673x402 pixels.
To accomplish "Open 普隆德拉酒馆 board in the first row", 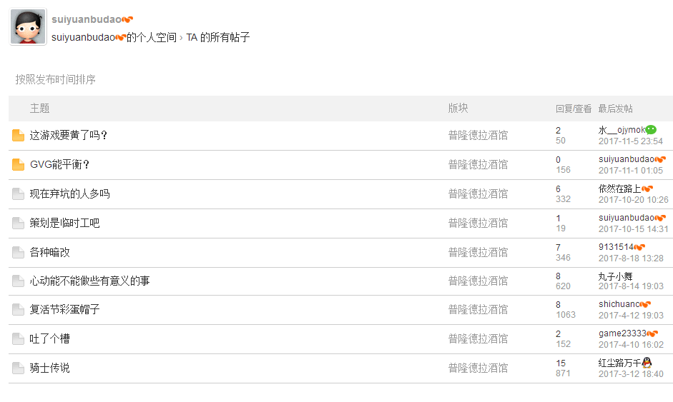I will pyautogui.click(x=478, y=136).
